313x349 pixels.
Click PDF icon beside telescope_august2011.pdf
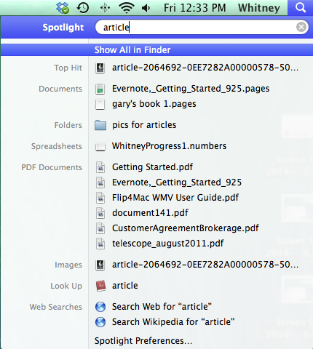click(x=100, y=244)
